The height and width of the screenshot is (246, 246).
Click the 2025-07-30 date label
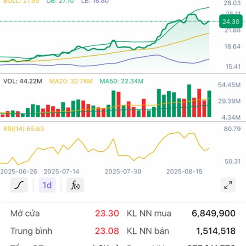tap(123, 171)
